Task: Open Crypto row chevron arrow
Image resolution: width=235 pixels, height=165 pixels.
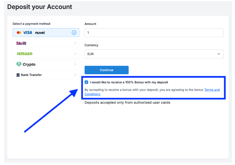Action: click(x=75, y=64)
